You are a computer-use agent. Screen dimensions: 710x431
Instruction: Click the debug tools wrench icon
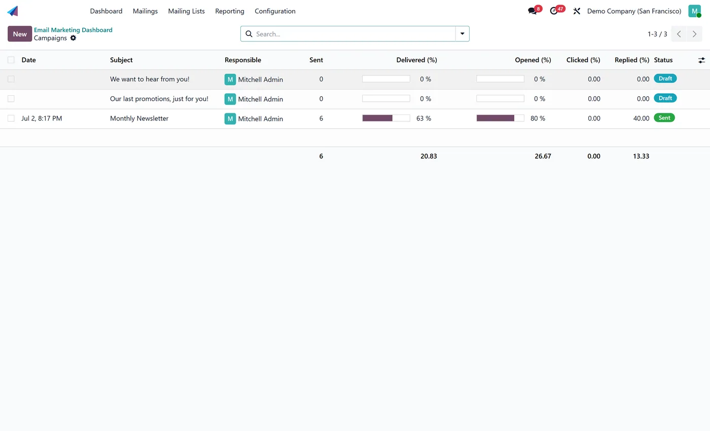point(577,11)
